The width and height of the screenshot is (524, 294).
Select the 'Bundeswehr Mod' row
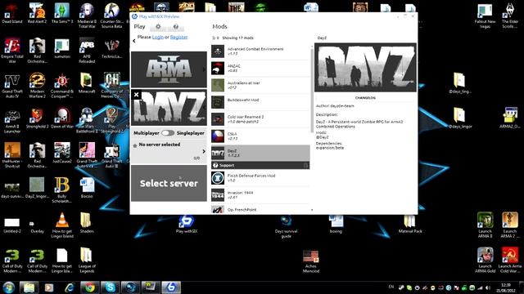(x=260, y=102)
